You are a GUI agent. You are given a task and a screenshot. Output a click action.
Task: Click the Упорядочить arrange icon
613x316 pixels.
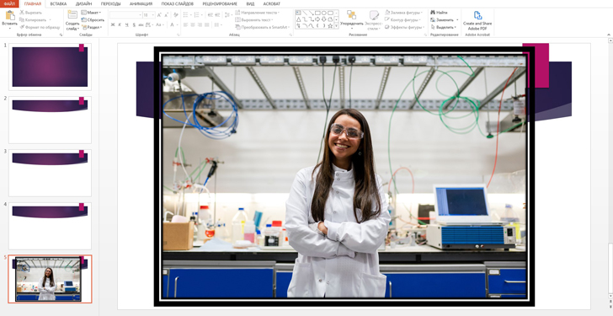coord(351,15)
